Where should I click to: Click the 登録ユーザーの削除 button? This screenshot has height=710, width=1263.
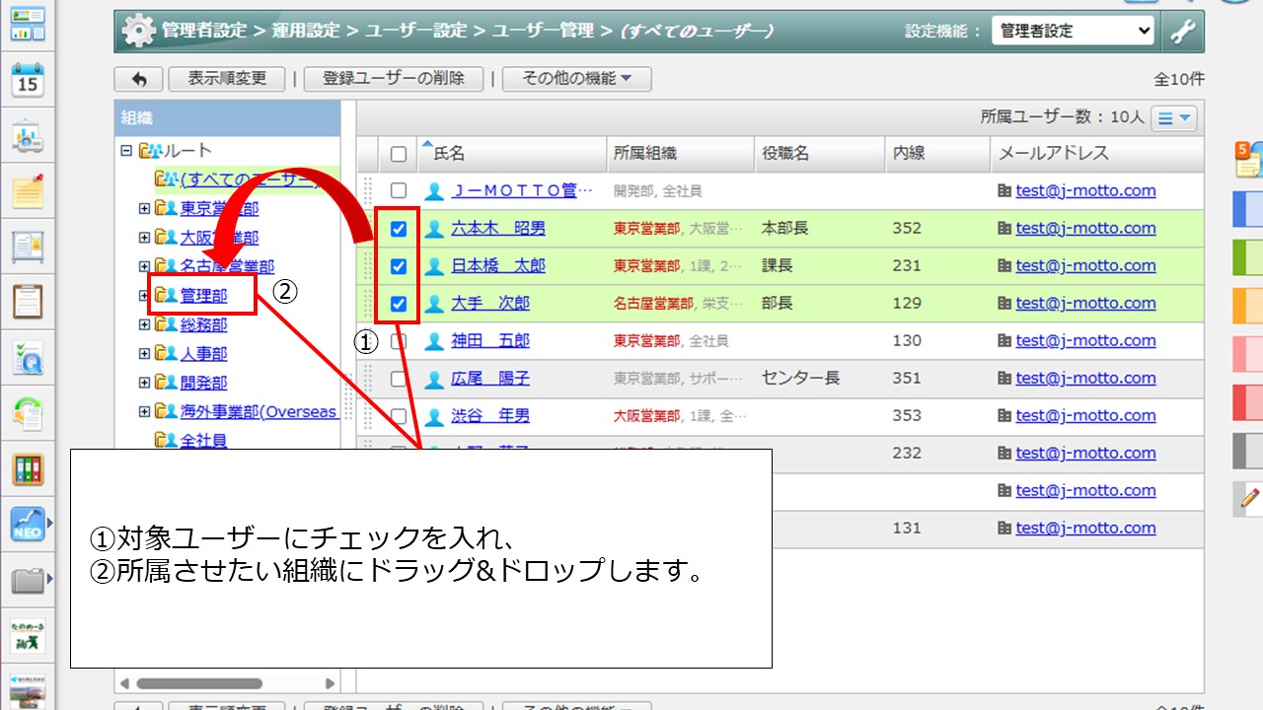(x=394, y=79)
